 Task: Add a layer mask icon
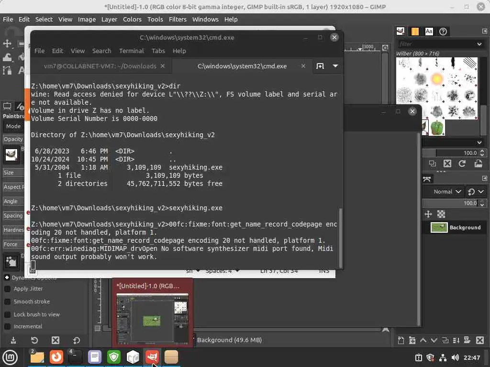pyautogui.click(x=467, y=340)
